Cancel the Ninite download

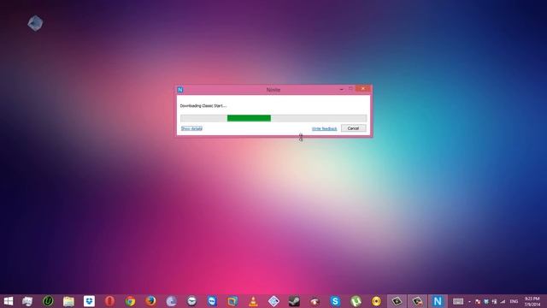[x=353, y=128]
